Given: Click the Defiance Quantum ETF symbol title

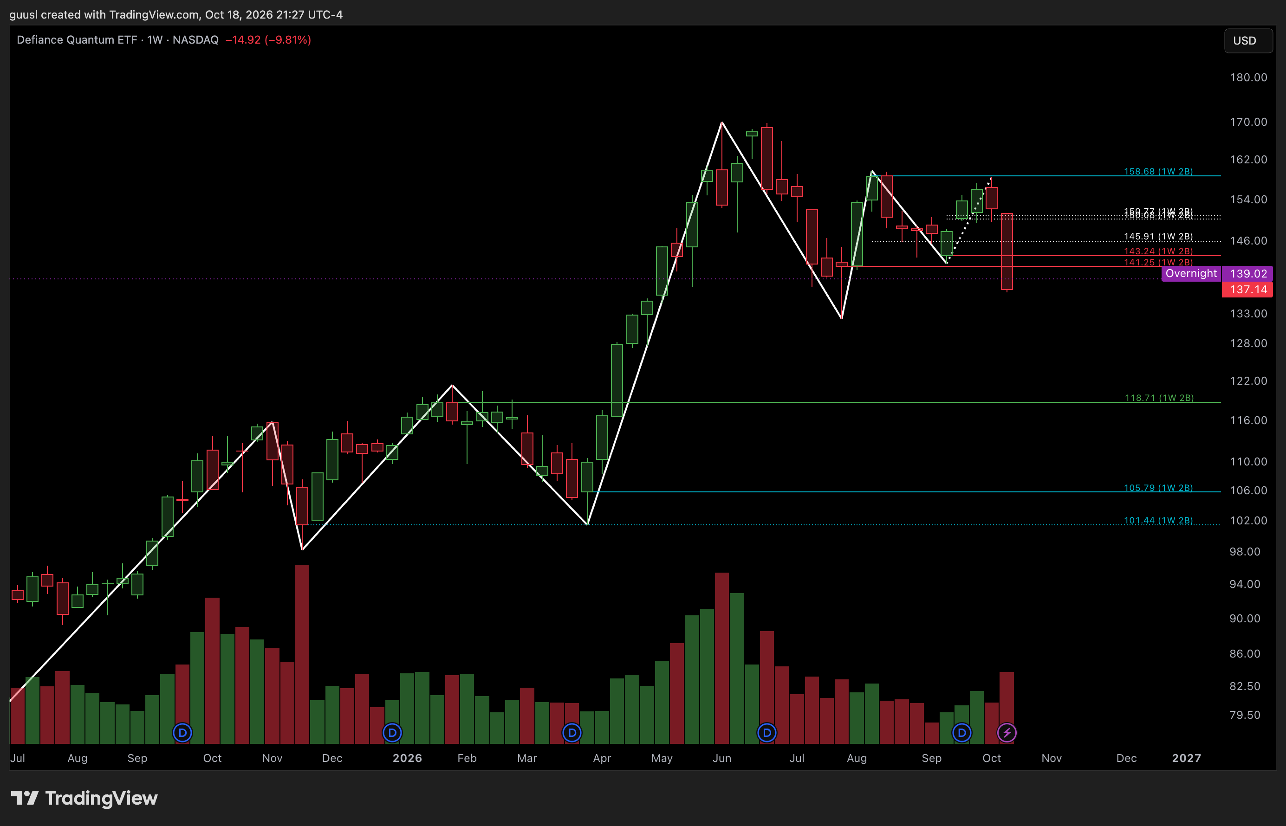Looking at the screenshot, I should [x=77, y=40].
